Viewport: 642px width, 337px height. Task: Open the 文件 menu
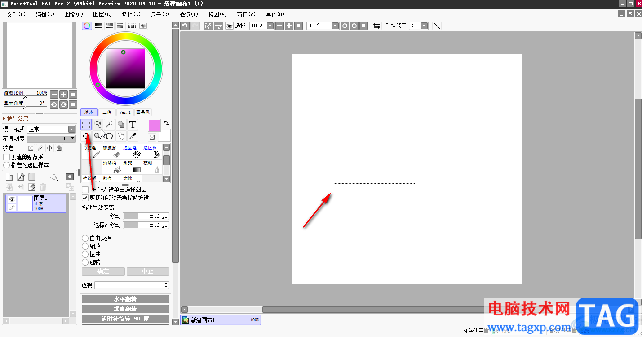pyautogui.click(x=16, y=14)
